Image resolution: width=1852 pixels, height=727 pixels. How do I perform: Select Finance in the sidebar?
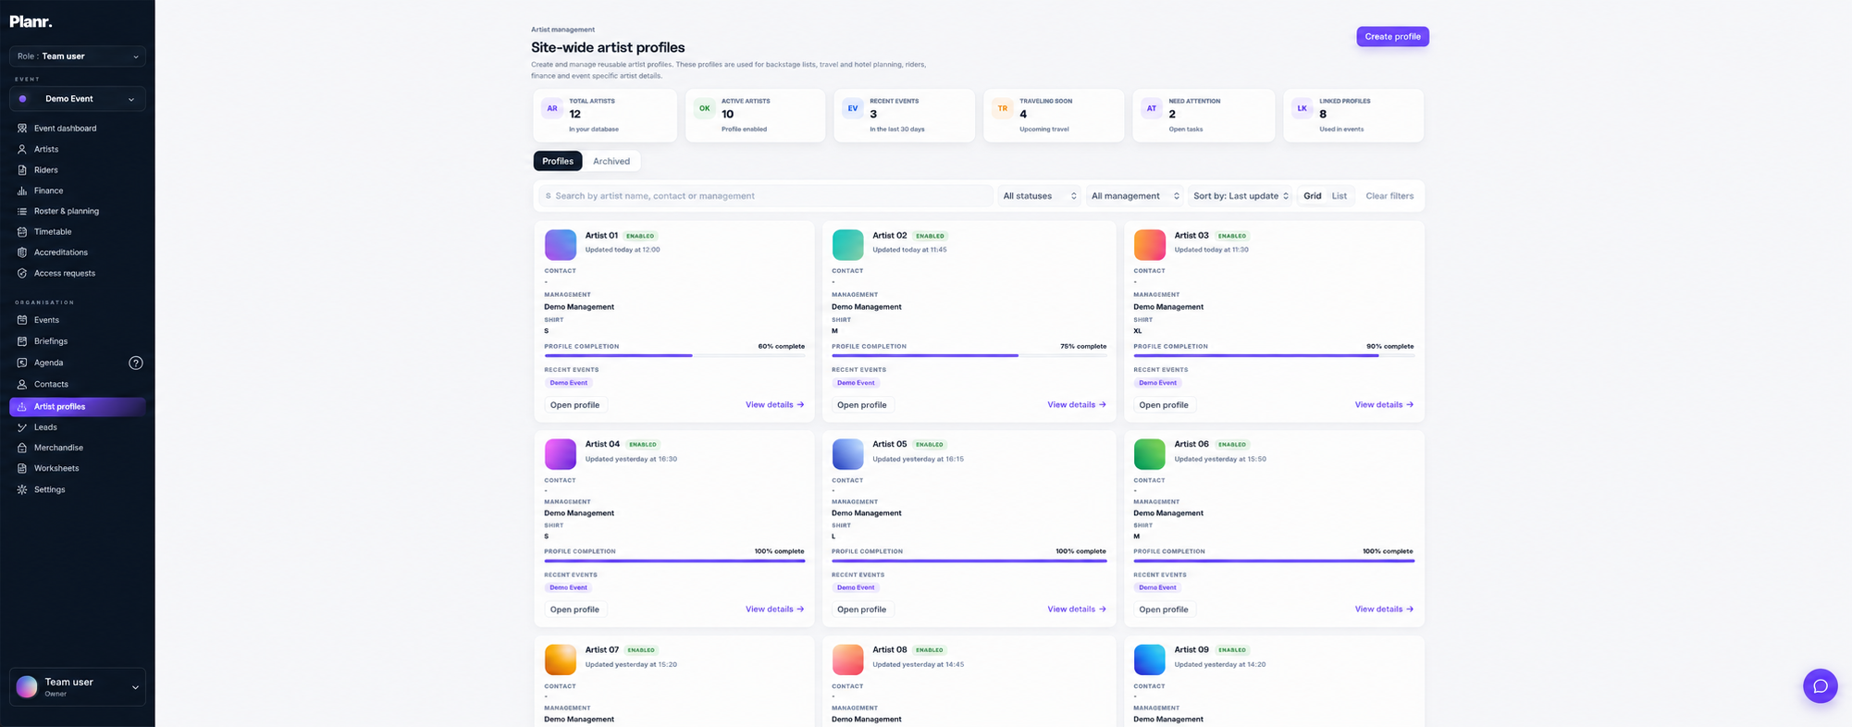tap(78, 191)
